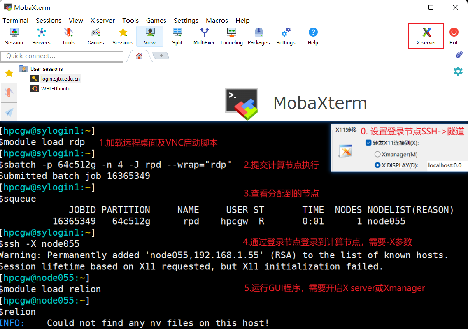Toggle the 转发X11连接到 checkbox

point(369,143)
